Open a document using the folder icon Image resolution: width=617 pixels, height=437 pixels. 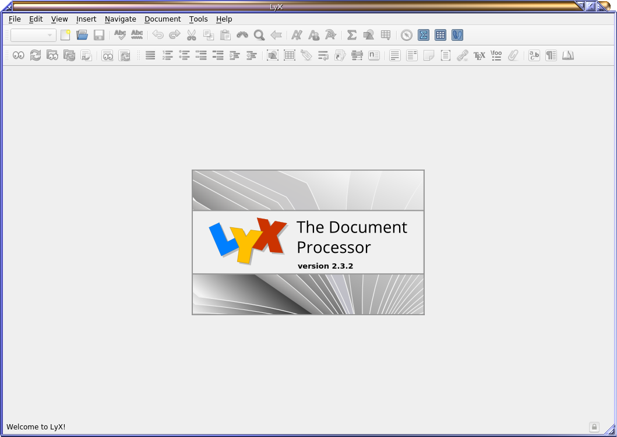(82, 35)
